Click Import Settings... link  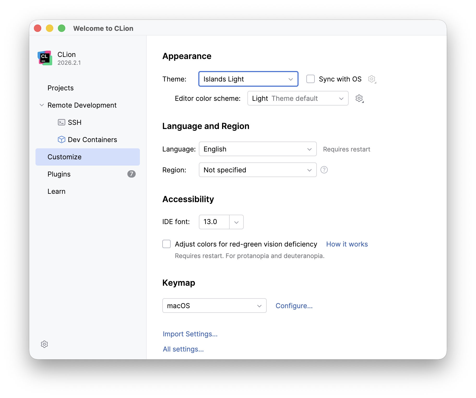point(190,334)
